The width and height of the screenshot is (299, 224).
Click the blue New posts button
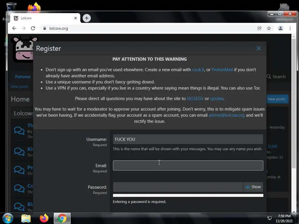(277, 99)
